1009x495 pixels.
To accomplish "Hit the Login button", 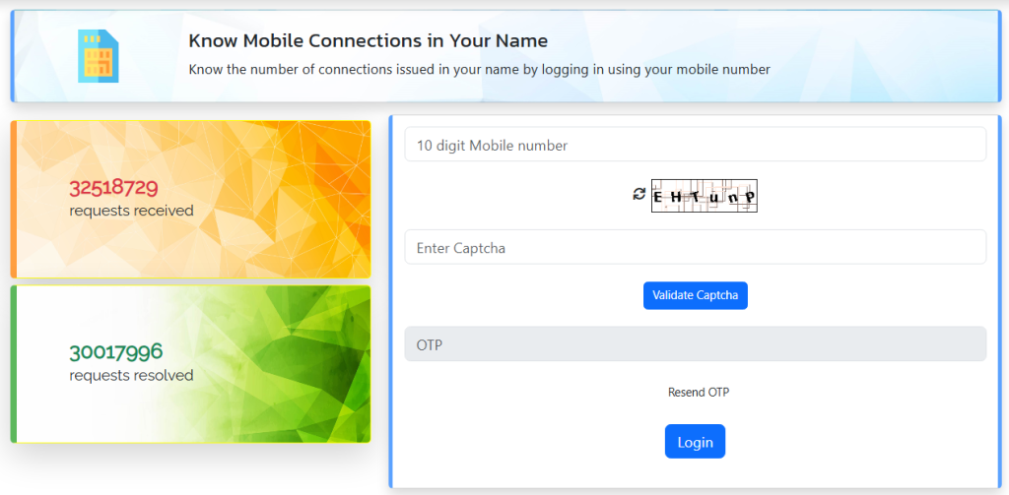I will click(695, 442).
